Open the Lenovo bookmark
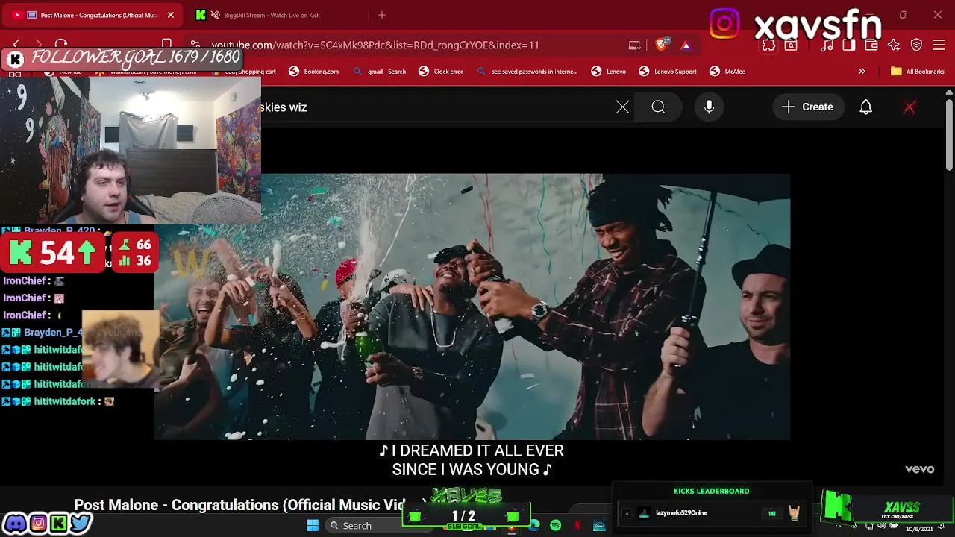This screenshot has height=537, width=955. coord(609,72)
